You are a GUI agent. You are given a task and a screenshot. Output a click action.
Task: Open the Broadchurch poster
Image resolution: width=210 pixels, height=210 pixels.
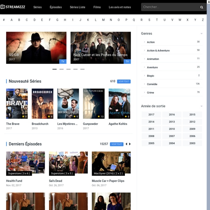click(x=42, y=104)
